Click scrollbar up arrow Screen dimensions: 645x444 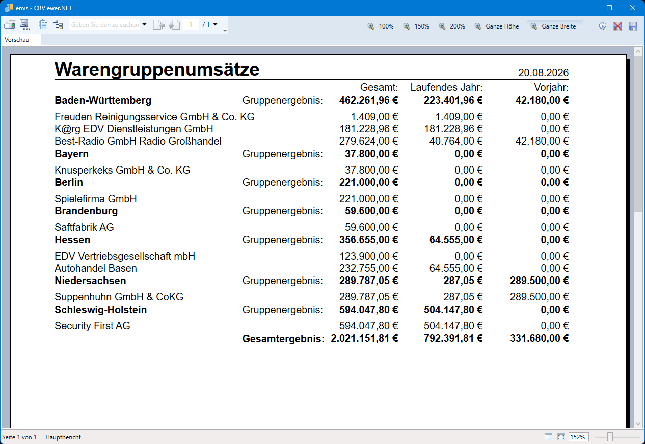pos(638,51)
